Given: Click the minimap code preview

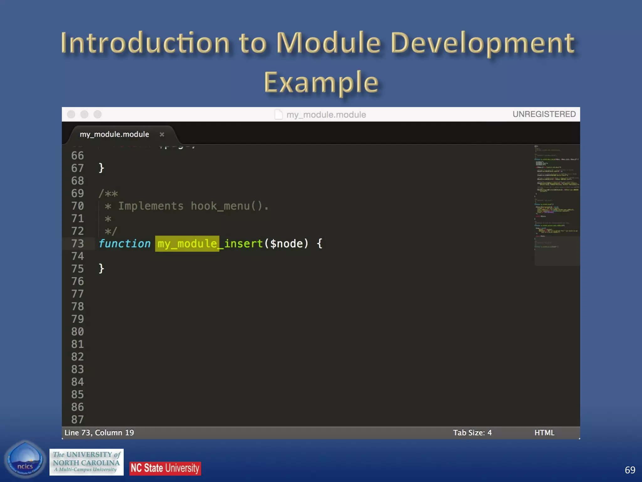Looking at the screenshot, I should point(556,188).
